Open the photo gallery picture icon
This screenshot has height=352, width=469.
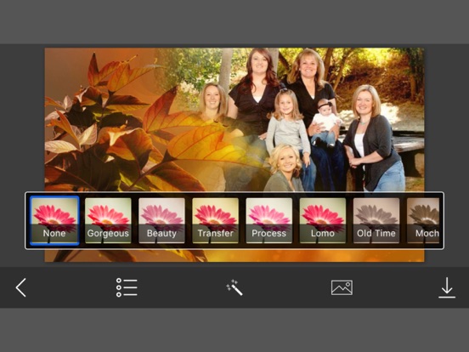(x=342, y=287)
